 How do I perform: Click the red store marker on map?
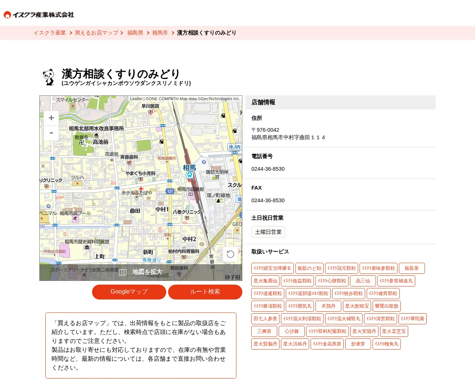click(x=141, y=189)
